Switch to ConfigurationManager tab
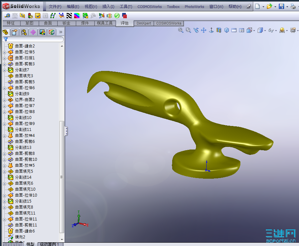 [24, 32]
